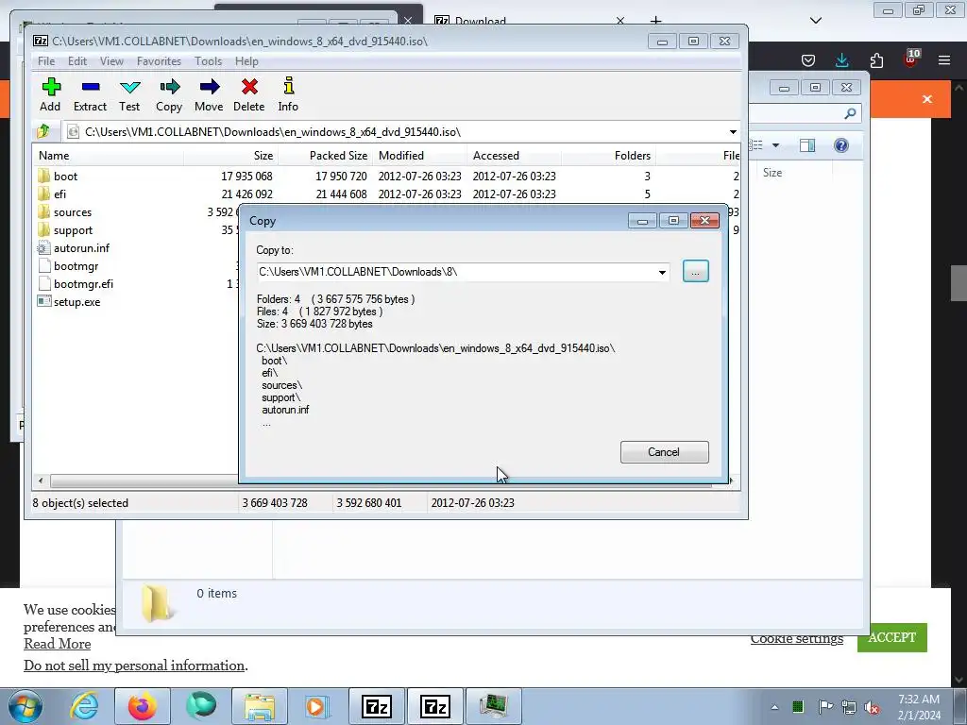
Task: Open Explorer view options dropdown arrow
Action: 776,145
